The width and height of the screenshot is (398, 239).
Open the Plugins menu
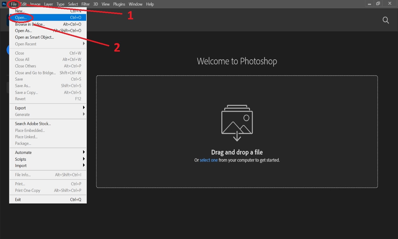point(119,4)
